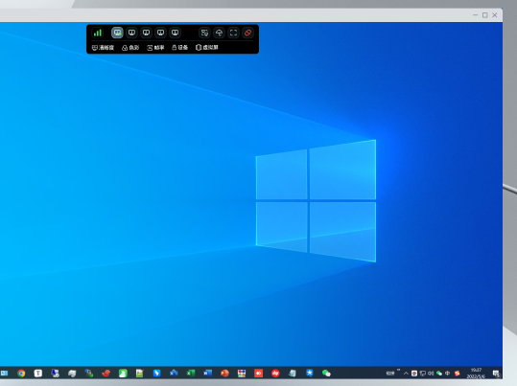Open WeChat from the taskbar

click(326, 374)
